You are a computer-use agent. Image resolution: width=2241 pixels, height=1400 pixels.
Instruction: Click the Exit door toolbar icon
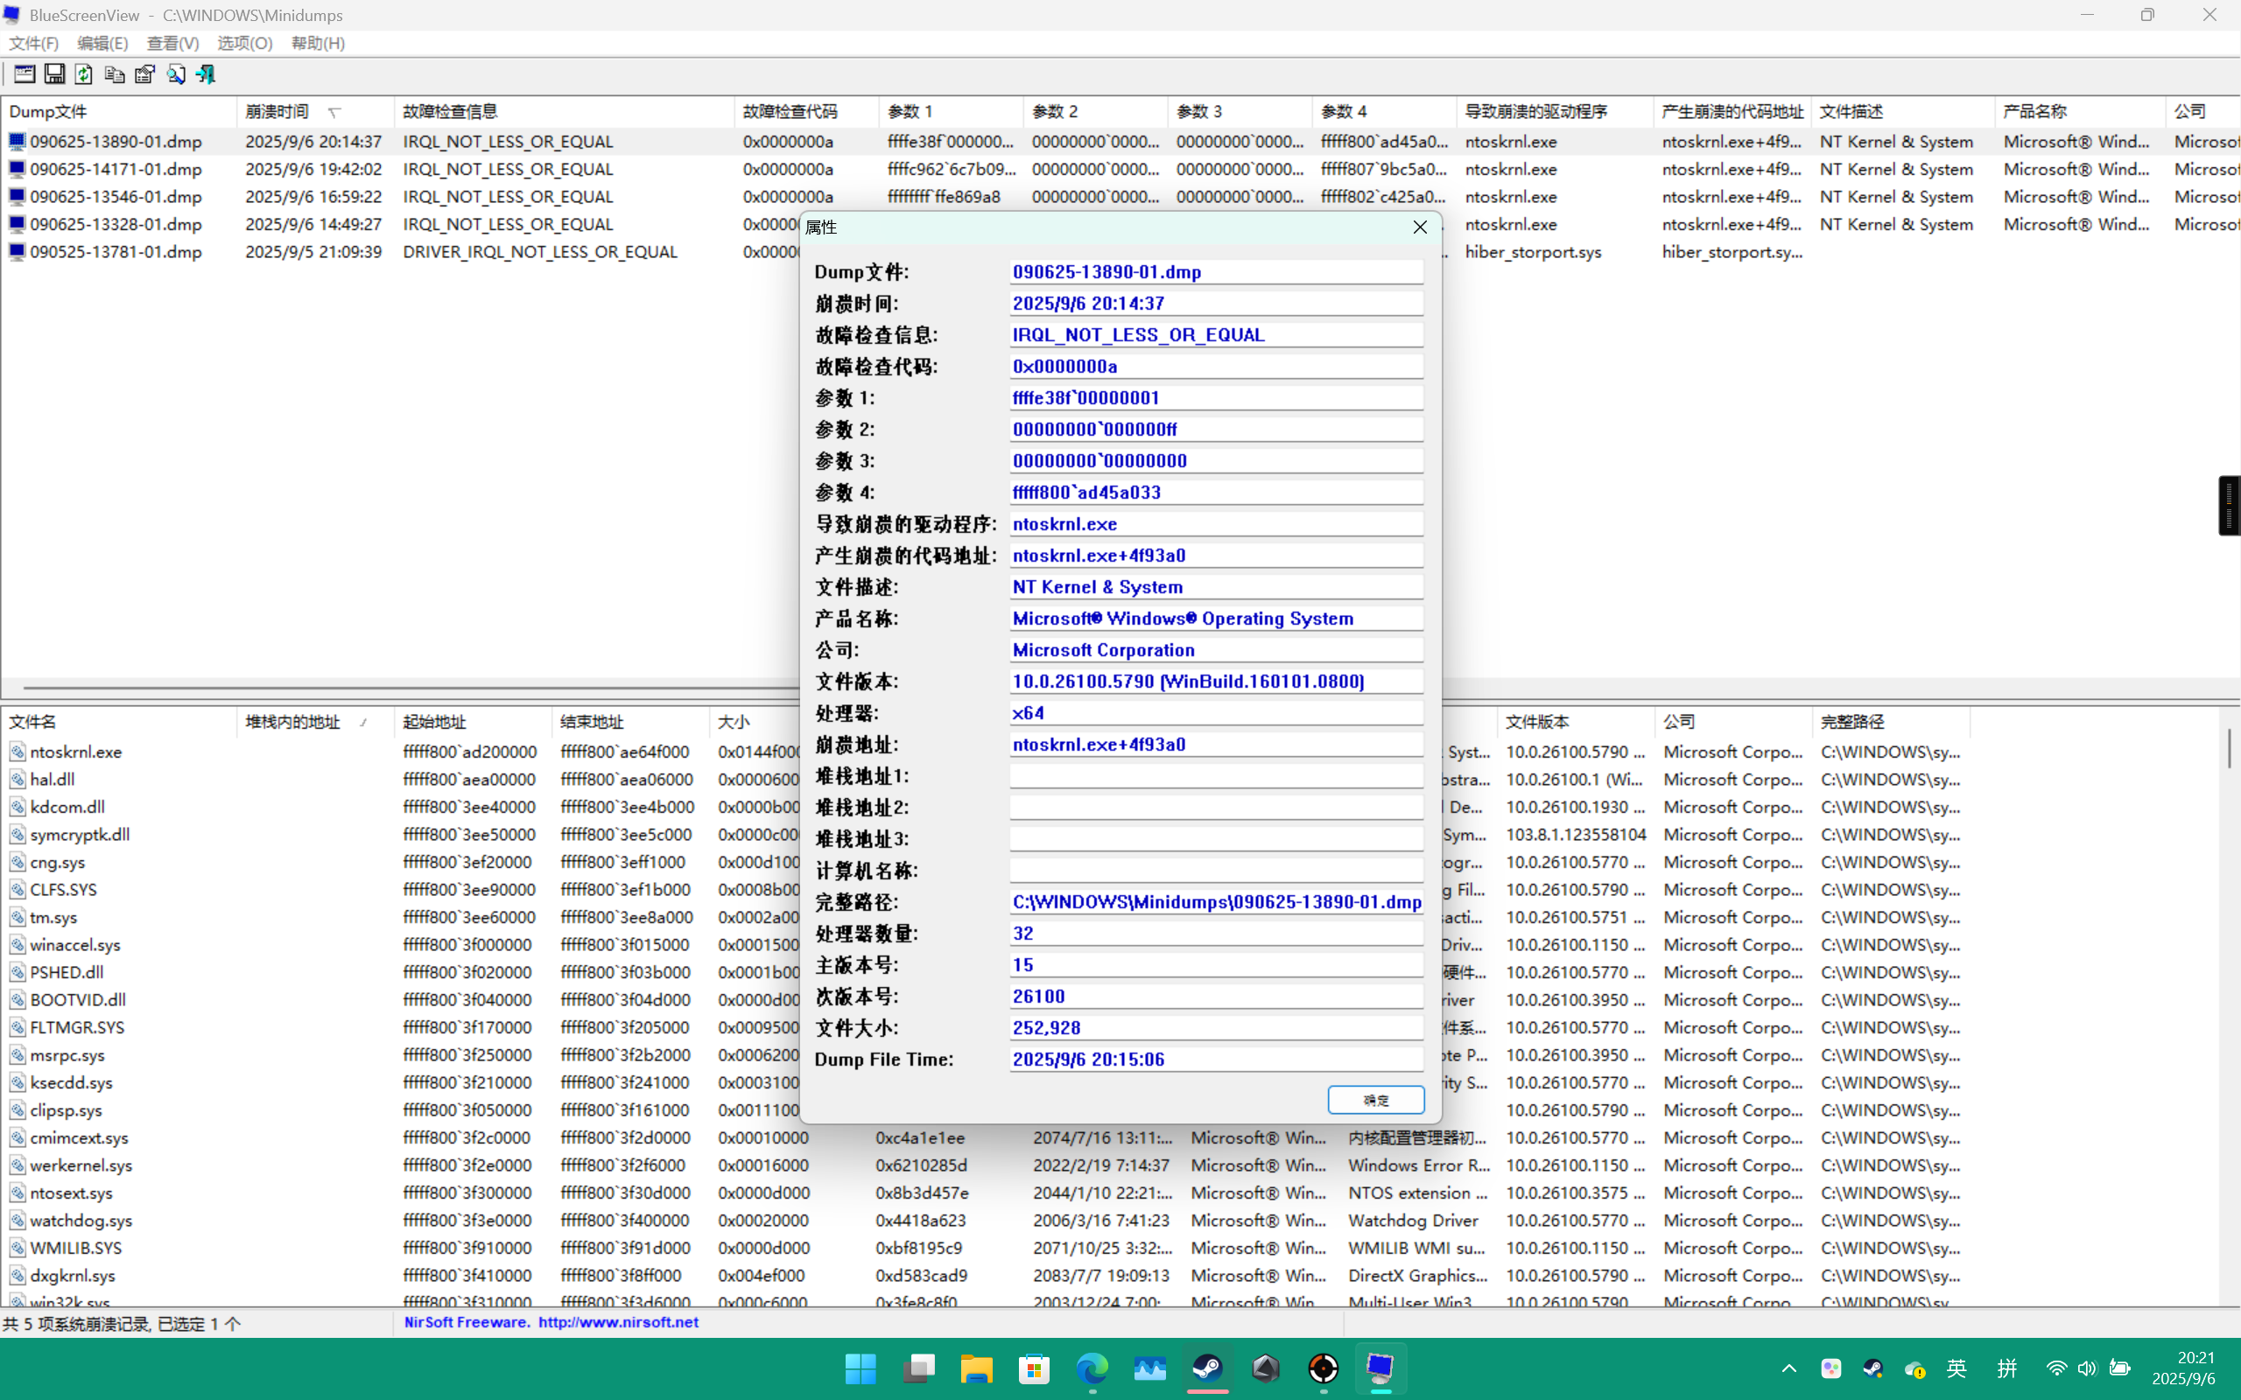click(206, 74)
